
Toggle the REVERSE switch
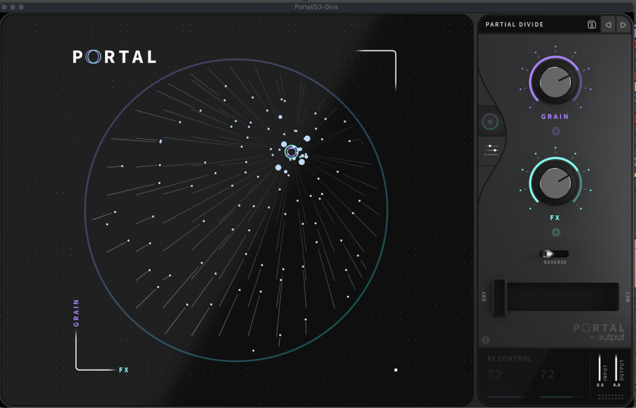click(553, 254)
